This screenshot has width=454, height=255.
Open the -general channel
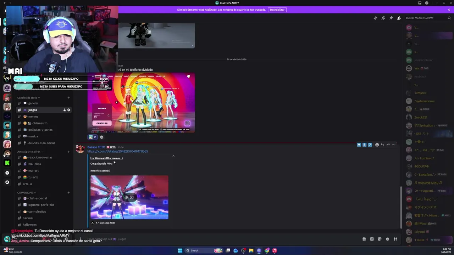coord(44,103)
